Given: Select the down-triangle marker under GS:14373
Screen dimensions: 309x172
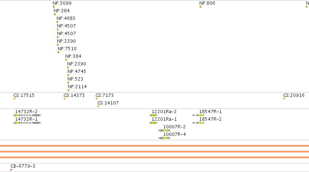Looking at the screenshot, I should coord(64,99).
